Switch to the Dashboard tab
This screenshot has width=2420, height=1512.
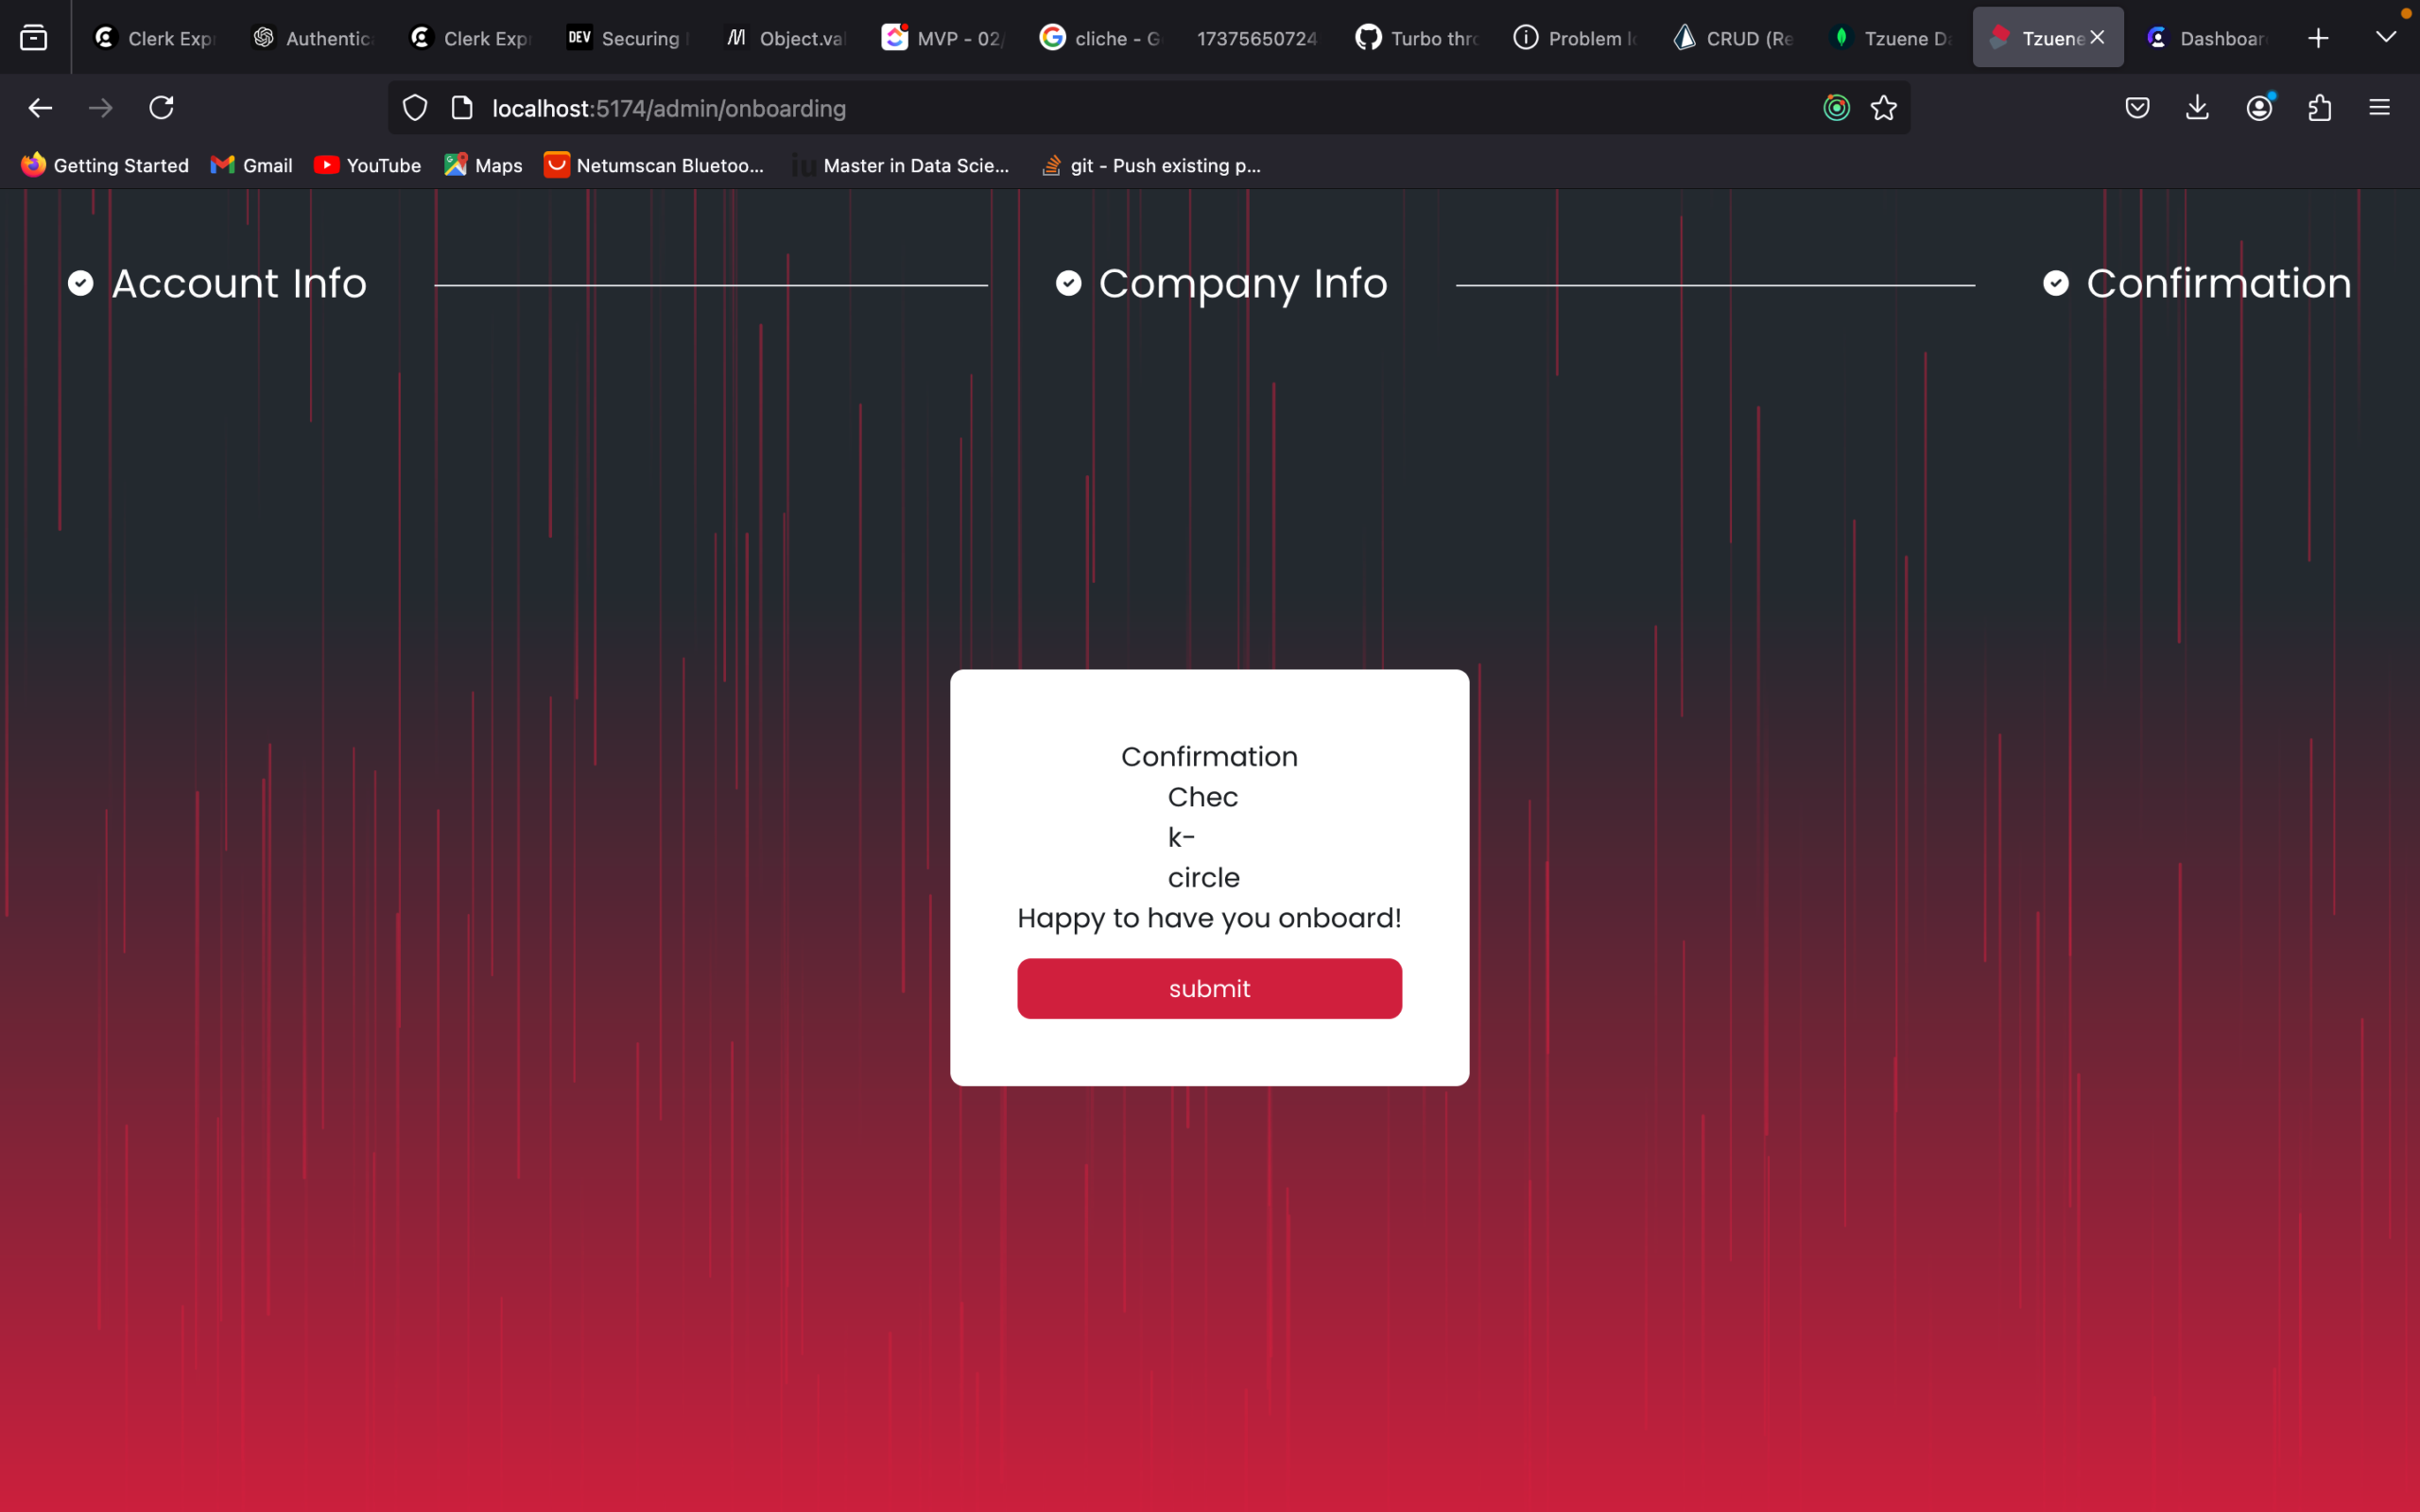[2206, 38]
